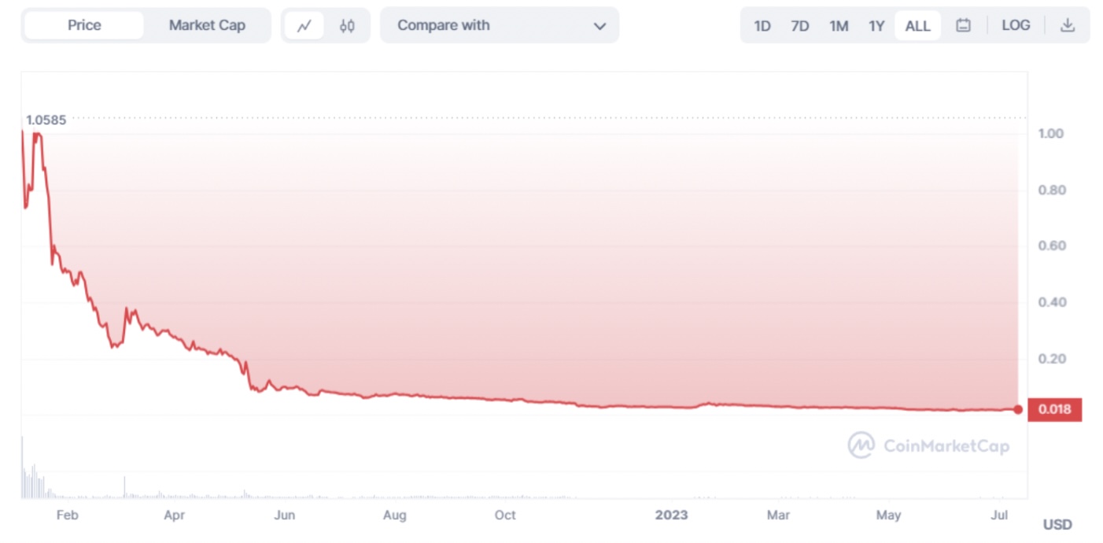Choose the 1M time range
The image size is (1103, 543).
point(839,26)
